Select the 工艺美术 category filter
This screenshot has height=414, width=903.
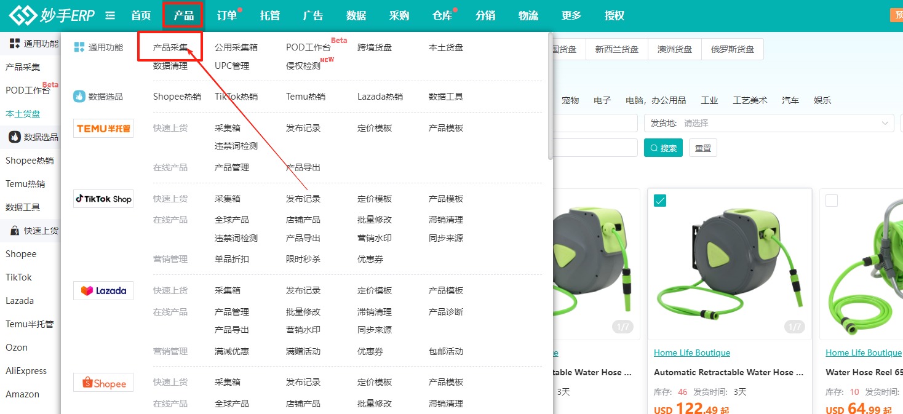point(750,100)
